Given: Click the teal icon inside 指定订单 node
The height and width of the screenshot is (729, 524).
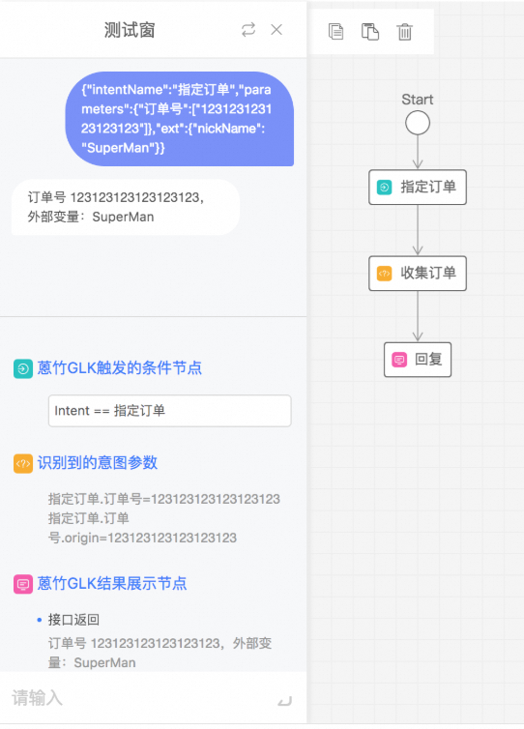Looking at the screenshot, I should (x=384, y=187).
